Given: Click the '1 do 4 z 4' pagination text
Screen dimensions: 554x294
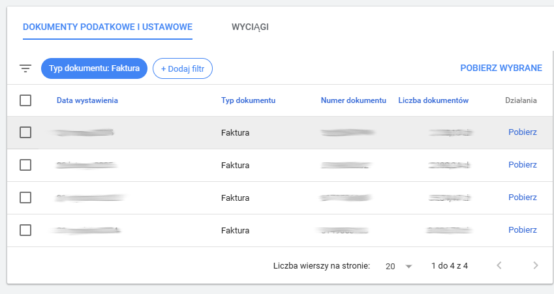Looking at the screenshot, I should [x=450, y=266].
